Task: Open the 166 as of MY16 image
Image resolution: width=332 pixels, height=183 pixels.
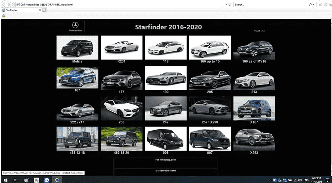Action: pos(254,48)
